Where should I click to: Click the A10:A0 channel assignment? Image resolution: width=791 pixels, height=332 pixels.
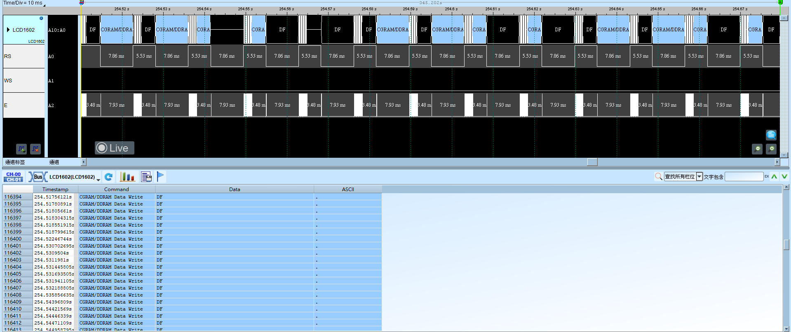point(57,30)
